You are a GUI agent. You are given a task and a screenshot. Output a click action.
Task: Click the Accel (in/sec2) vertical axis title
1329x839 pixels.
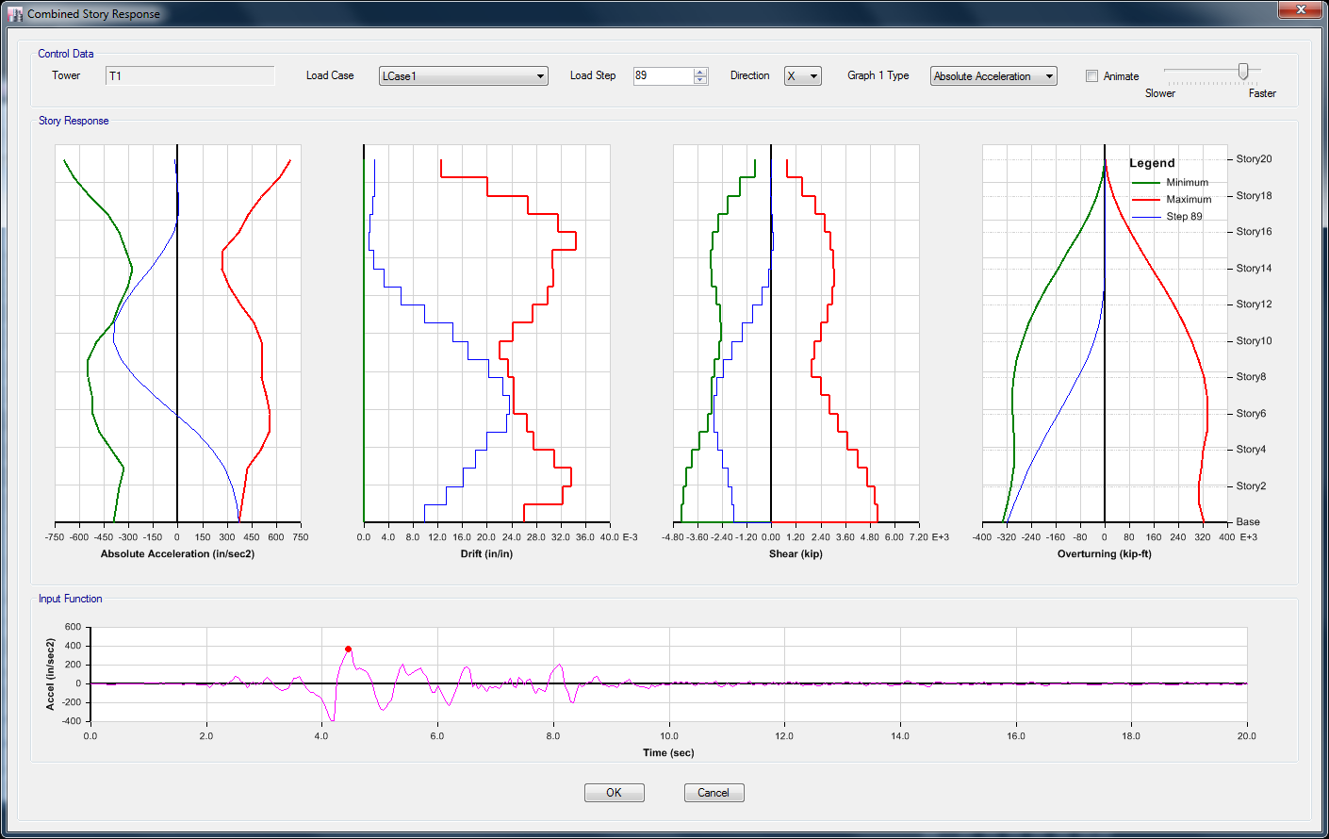pyautogui.click(x=51, y=674)
